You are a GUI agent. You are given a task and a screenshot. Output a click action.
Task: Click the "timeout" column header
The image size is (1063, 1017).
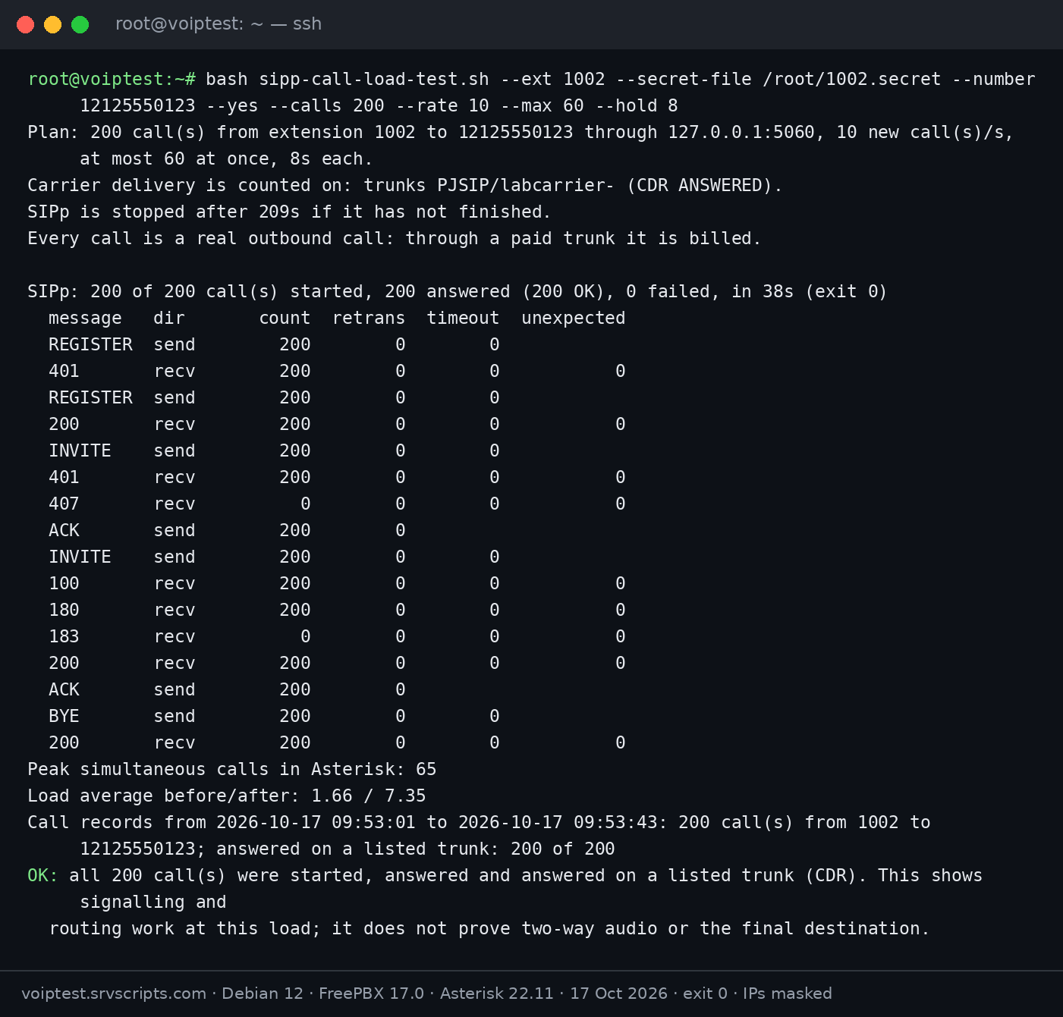tap(463, 318)
